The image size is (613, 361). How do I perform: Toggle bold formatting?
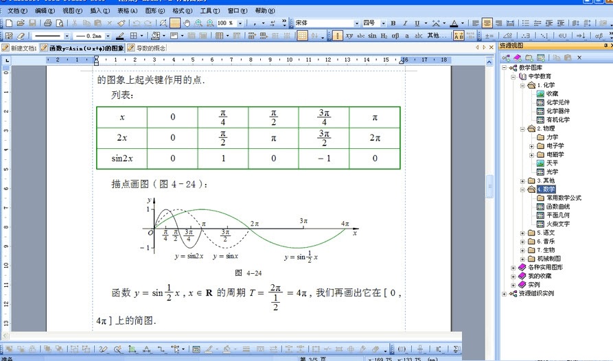pyautogui.click(x=393, y=23)
